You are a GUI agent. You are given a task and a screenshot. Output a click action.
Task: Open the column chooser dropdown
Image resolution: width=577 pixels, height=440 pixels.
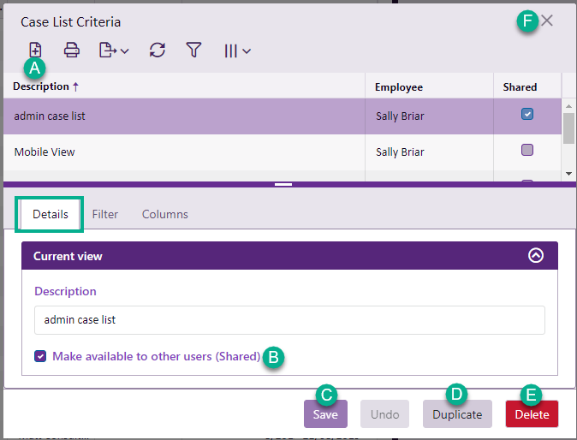237,51
